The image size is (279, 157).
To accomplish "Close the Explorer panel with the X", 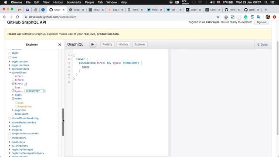I will pos(60,44).
